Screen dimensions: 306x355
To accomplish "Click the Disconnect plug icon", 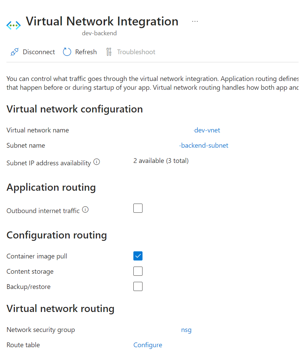I will [14, 51].
